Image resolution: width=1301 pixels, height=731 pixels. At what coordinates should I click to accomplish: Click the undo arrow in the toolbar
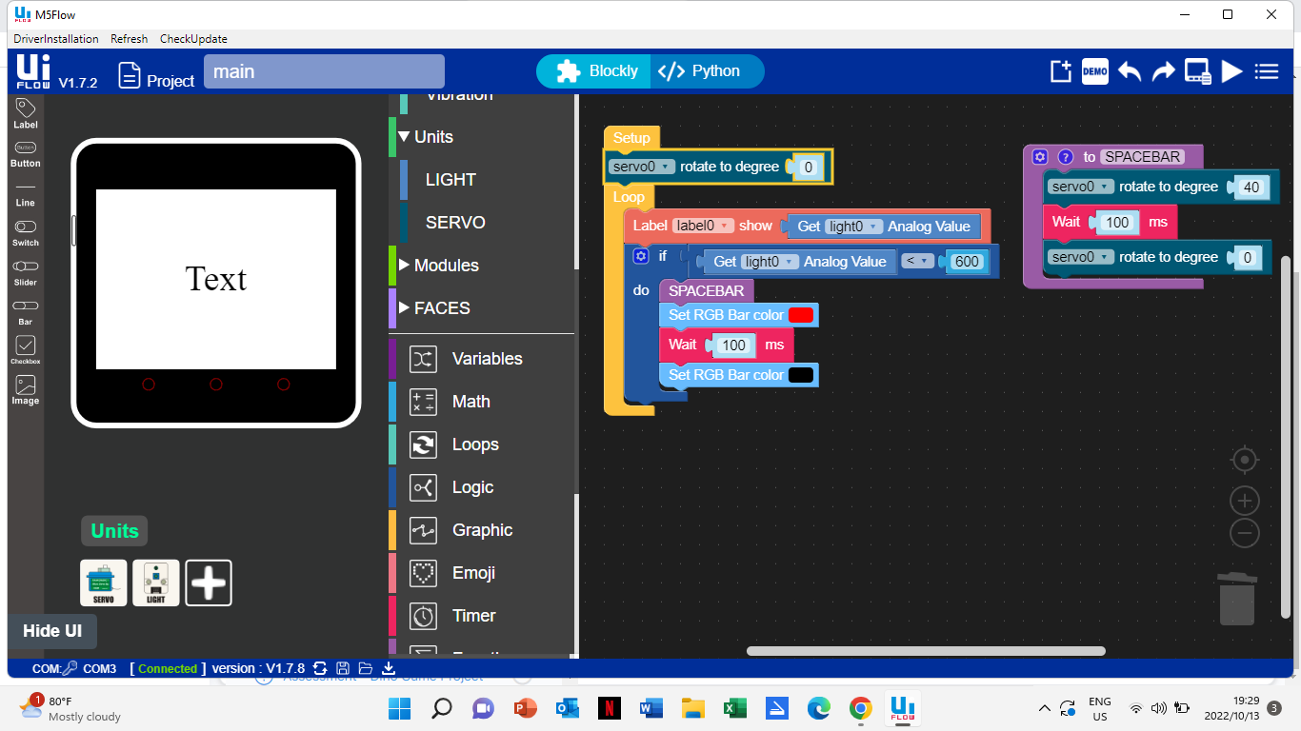[x=1130, y=71]
